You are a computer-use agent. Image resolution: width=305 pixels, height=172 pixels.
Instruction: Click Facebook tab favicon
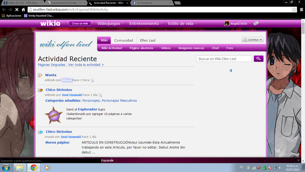tap(134, 3)
